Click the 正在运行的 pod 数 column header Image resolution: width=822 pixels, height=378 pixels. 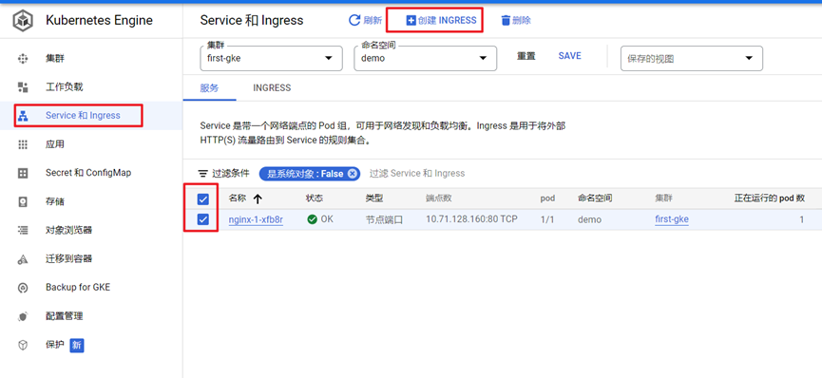click(x=769, y=198)
